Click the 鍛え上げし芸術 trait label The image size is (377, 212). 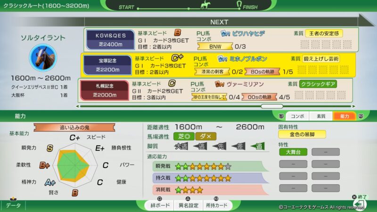coord(321,58)
